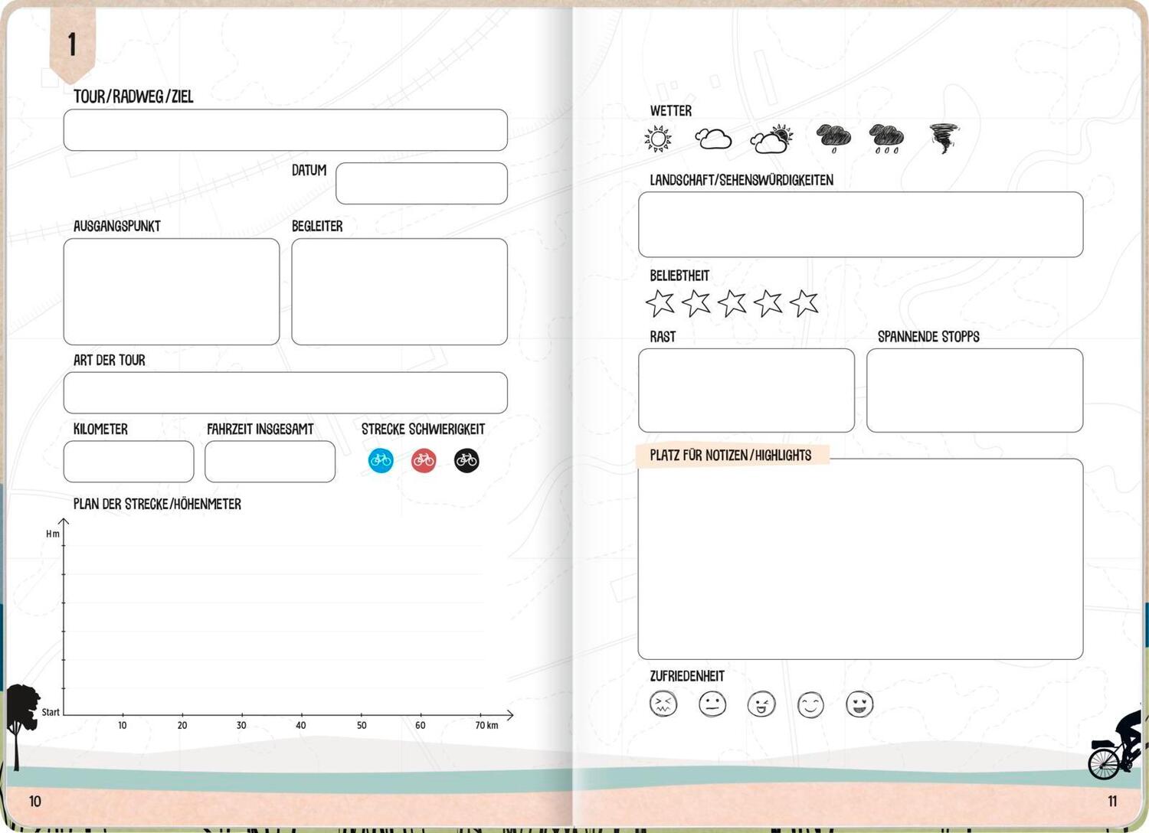Click the Begleiter box

tap(399, 292)
